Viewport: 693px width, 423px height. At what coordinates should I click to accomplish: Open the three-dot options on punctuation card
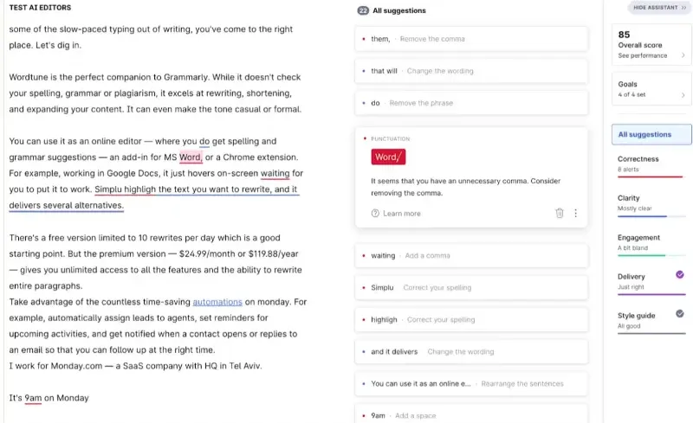(x=575, y=214)
